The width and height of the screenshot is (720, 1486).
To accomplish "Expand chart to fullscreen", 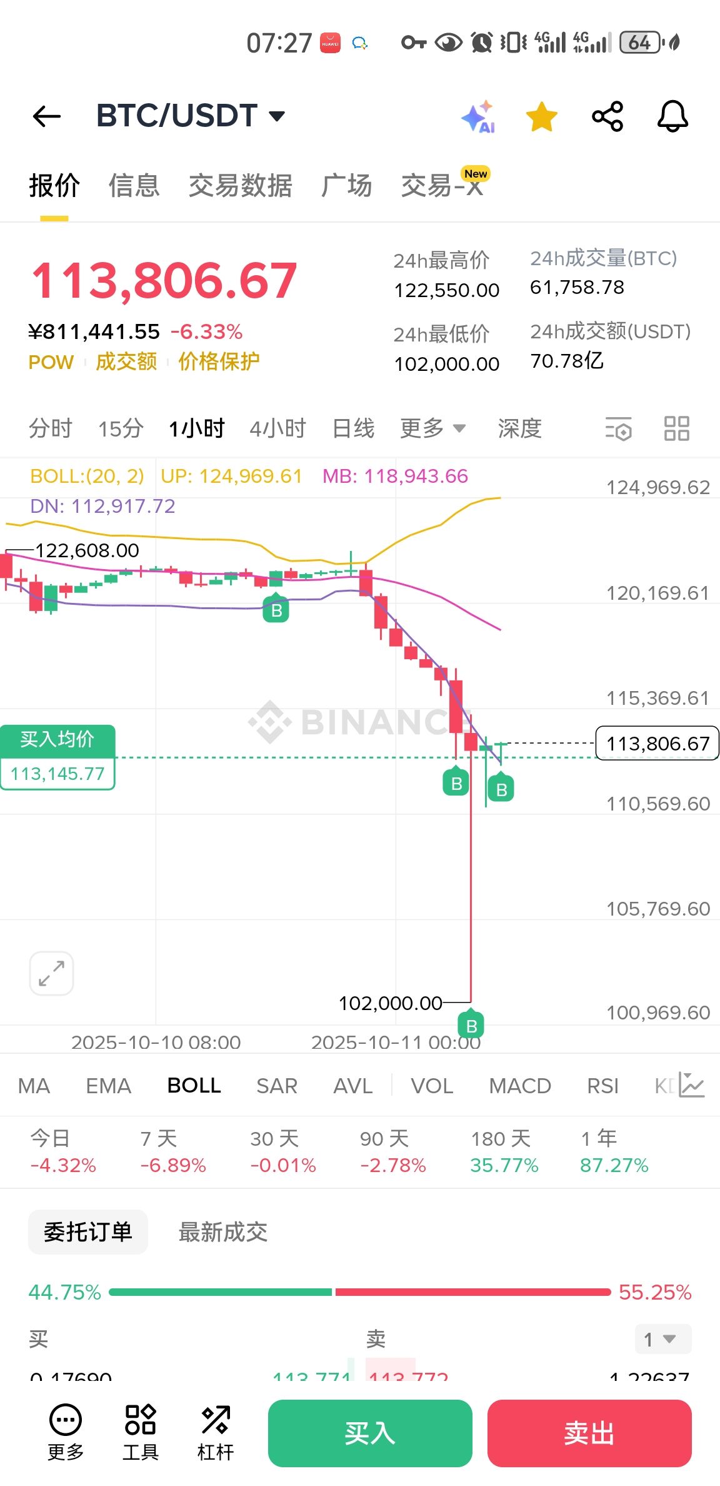I will tap(51, 973).
